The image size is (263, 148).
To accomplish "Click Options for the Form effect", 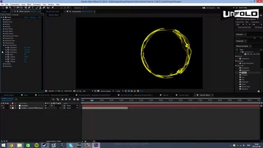I will (33, 17).
